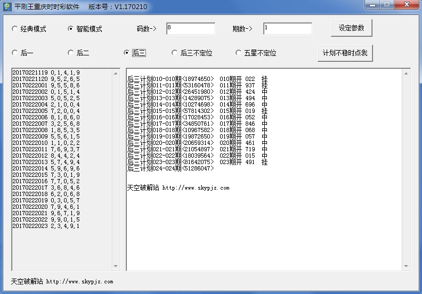The image size is (422, 294).
Task: Select 智能模式 radio button
Action: (x=70, y=29)
